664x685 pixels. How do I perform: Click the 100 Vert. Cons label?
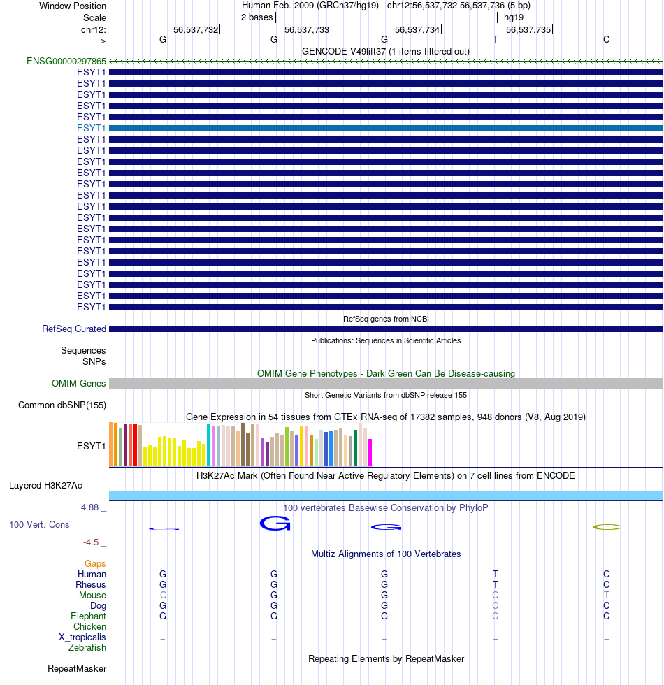[39, 525]
